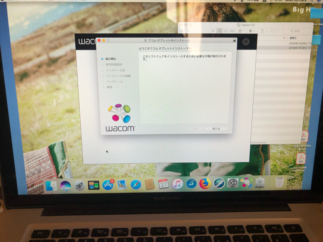
Task: Go back in the Tablet CD Finder window
Action: (x=183, y=31)
